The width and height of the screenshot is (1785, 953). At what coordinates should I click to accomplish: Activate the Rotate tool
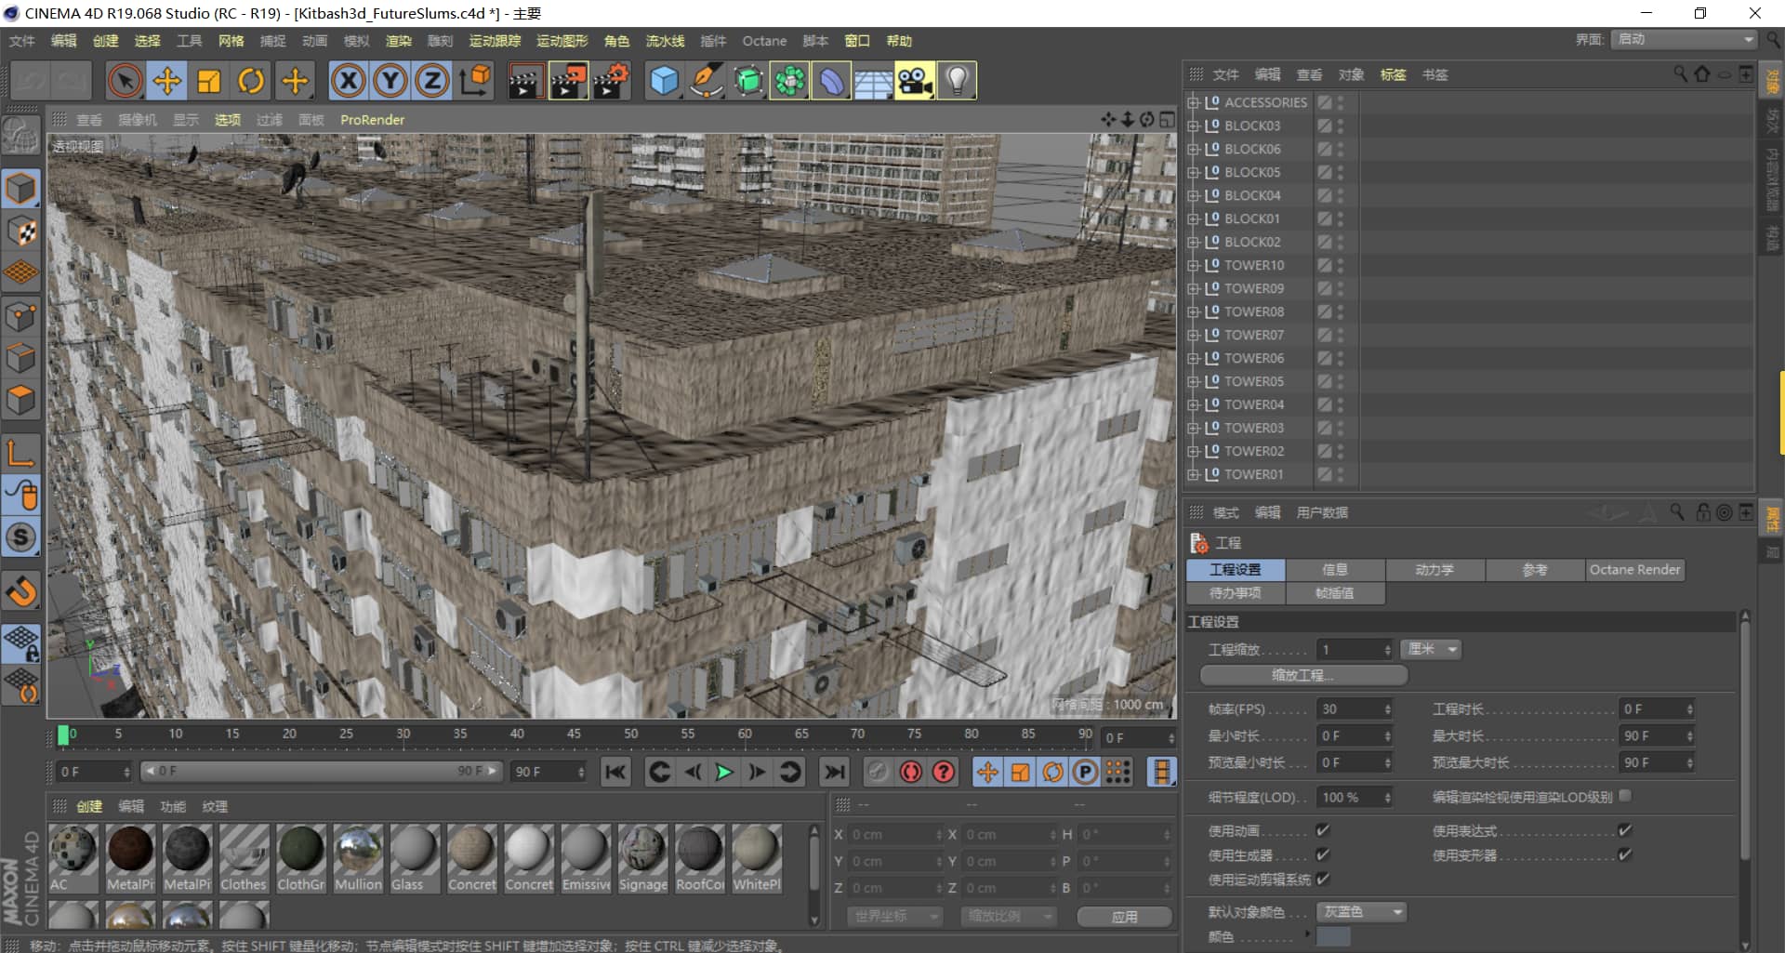pyautogui.click(x=251, y=81)
